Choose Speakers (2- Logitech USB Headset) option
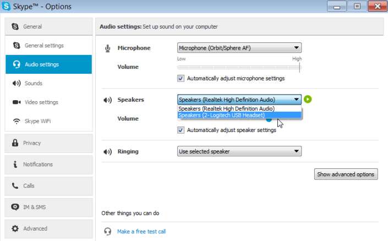Viewport: 388px width, 241px height. tap(239, 116)
